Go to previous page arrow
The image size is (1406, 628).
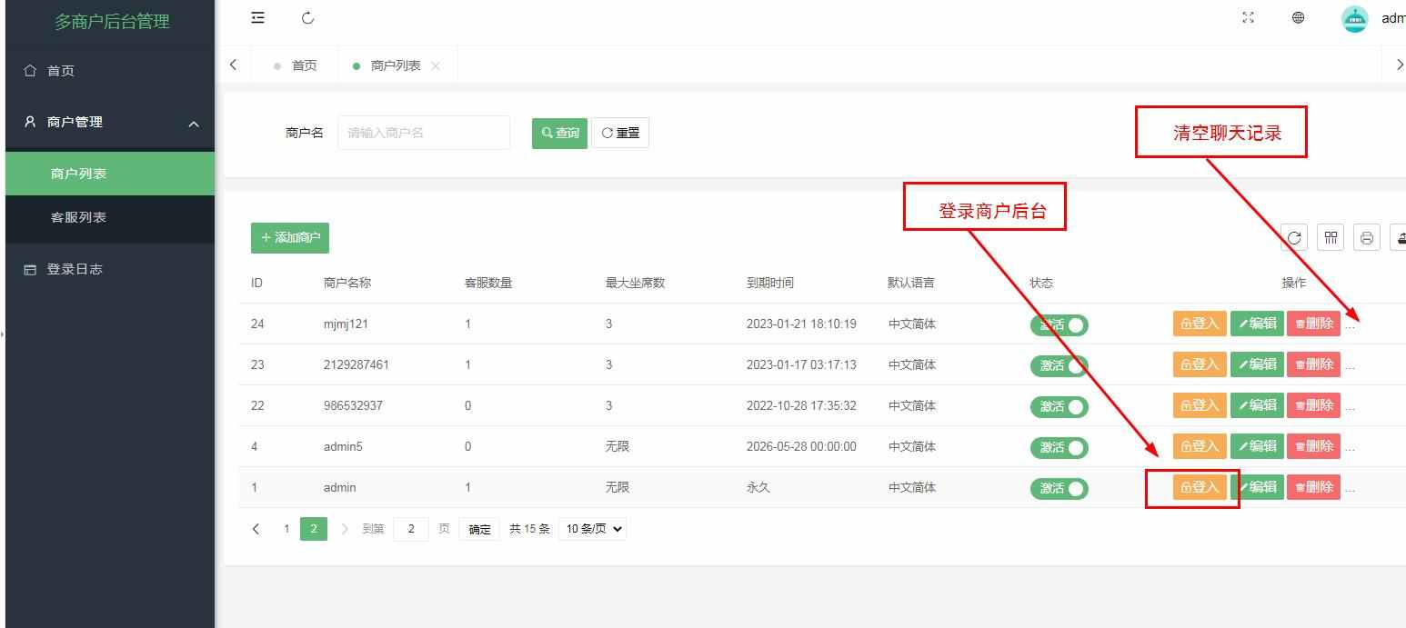(256, 529)
